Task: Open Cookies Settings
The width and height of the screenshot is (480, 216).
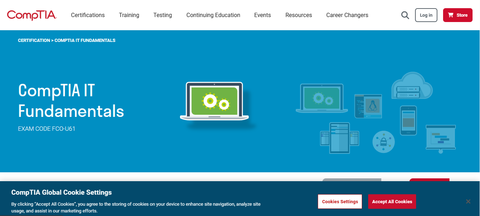Action: pos(340,201)
